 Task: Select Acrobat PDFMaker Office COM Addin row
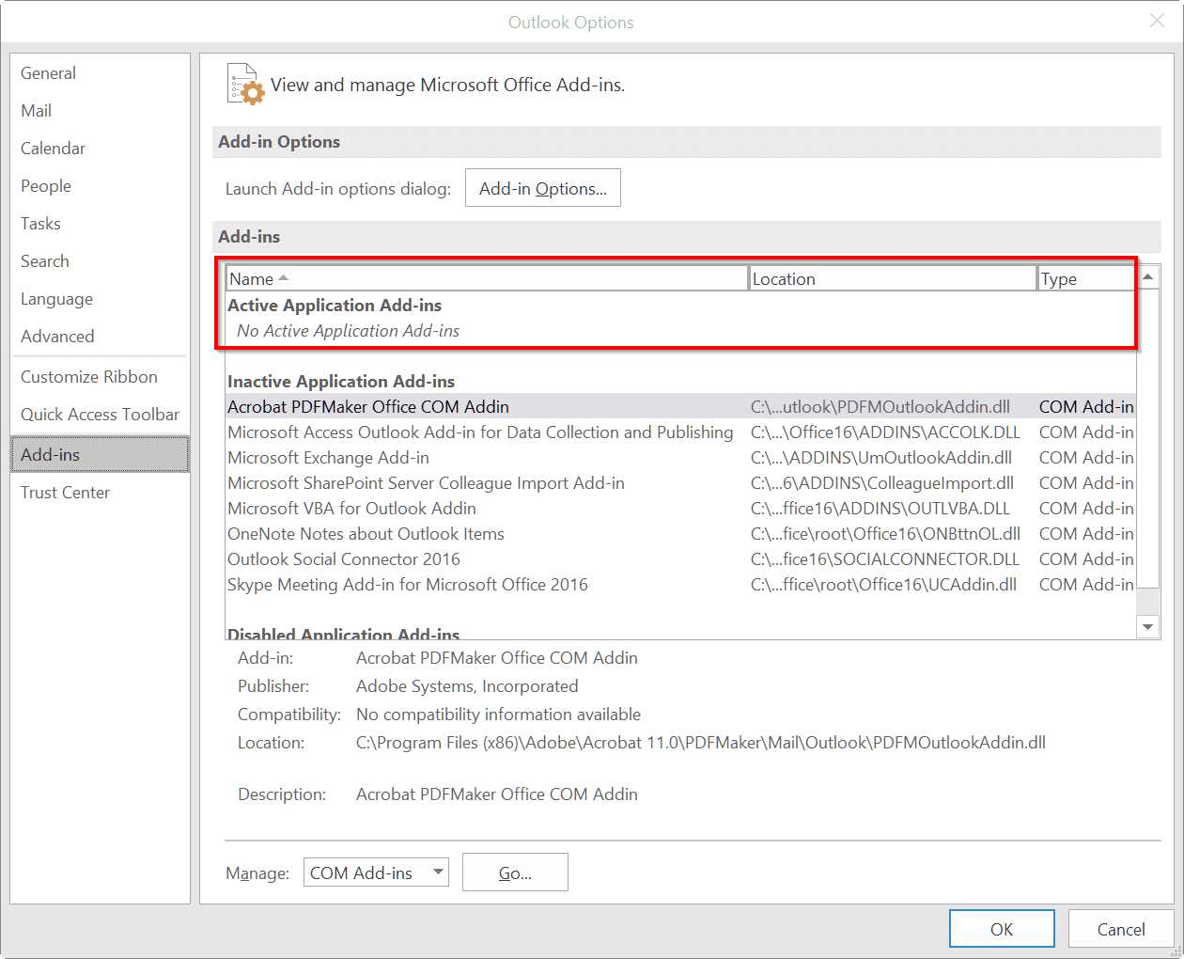tap(680, 407)
